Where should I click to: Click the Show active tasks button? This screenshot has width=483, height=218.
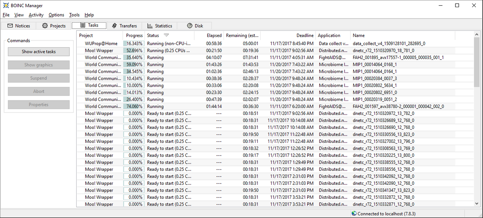point(38,52)
